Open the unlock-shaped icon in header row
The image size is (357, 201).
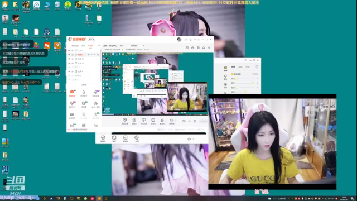click(192, 47)
